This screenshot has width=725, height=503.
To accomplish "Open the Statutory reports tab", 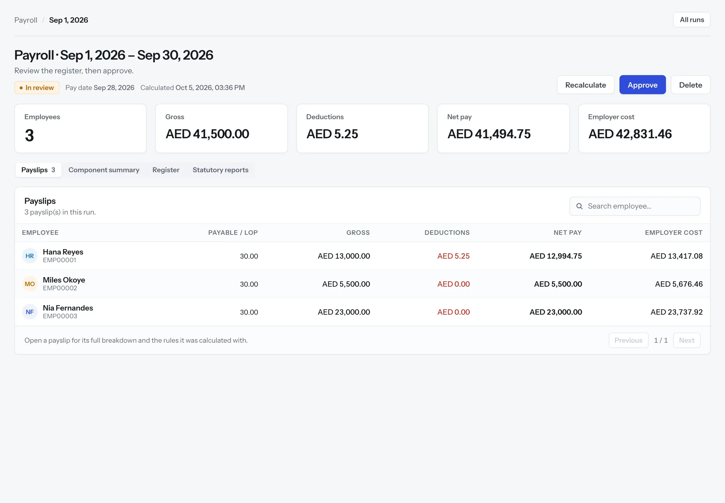I will click(x=220, y=170).
